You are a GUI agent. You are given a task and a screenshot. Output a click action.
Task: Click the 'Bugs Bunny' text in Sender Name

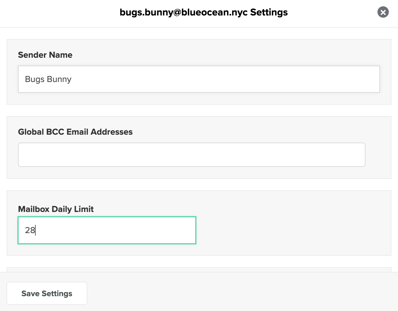point(48,79)
